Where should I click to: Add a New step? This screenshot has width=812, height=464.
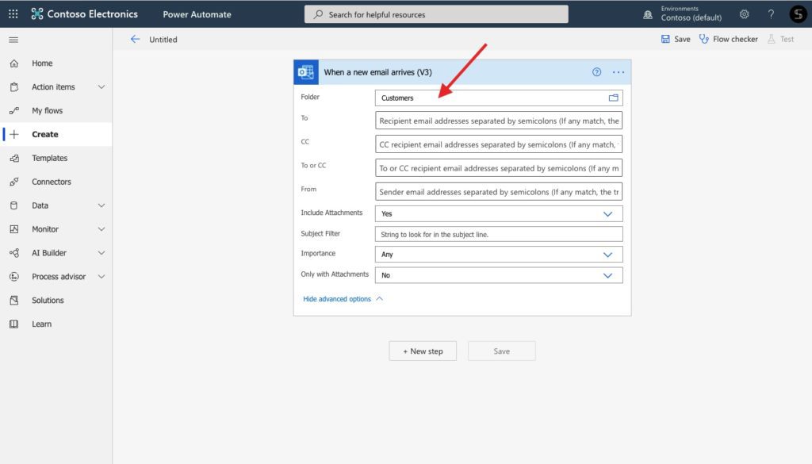pos(423,351)
